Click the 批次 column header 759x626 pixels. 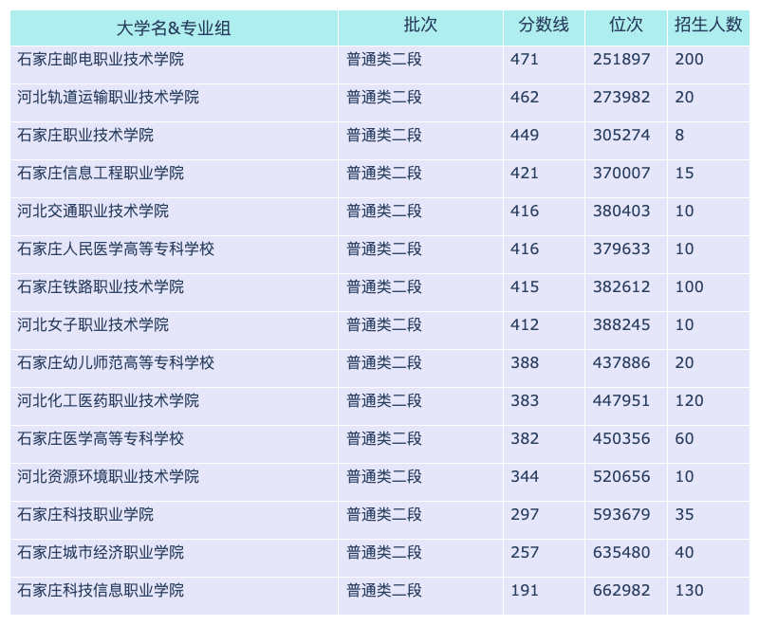[420, 28]
